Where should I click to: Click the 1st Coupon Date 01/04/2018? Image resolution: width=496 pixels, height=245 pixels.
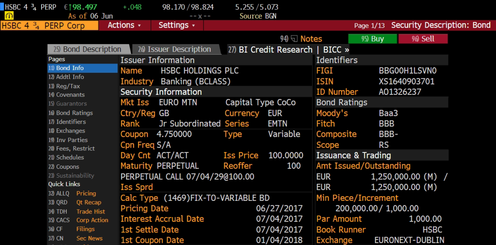(279, 240)
